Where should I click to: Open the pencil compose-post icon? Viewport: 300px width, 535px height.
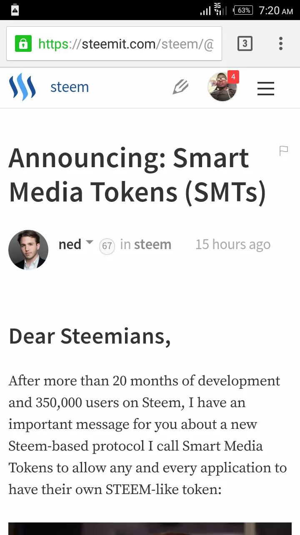point(180,87)
